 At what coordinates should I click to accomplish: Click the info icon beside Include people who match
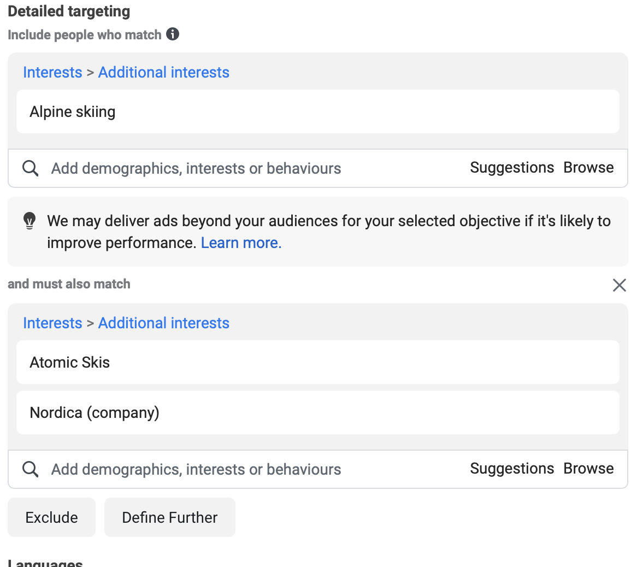click(173, 34)
